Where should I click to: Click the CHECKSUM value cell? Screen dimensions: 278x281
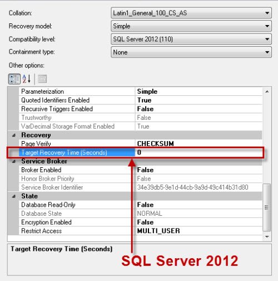[x=198, y=144]
